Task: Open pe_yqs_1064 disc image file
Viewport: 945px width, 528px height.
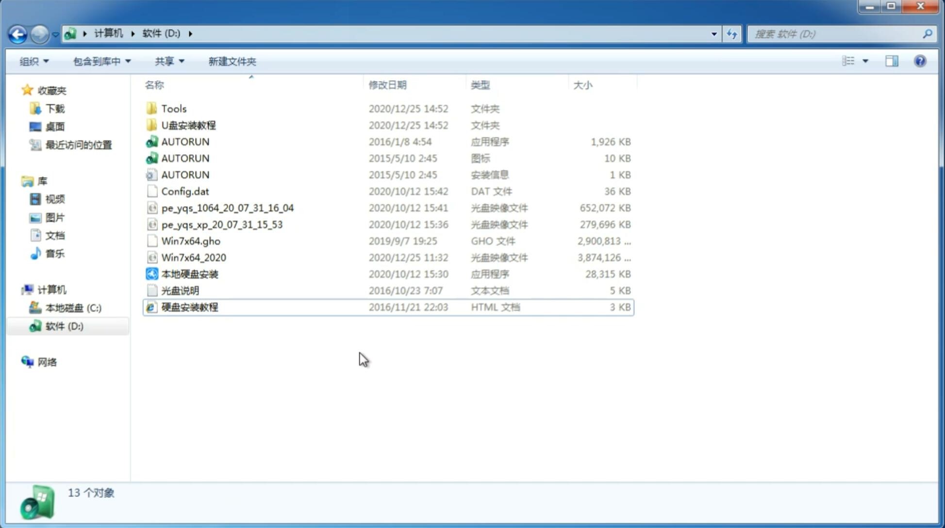Action: click(x=227, y=207)
